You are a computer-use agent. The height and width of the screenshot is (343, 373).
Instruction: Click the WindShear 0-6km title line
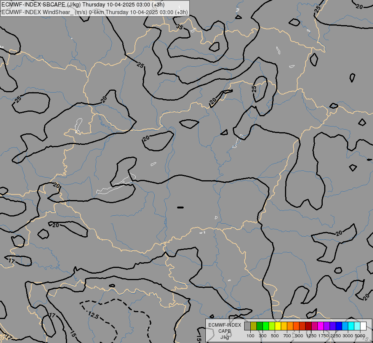pos(94,12)
